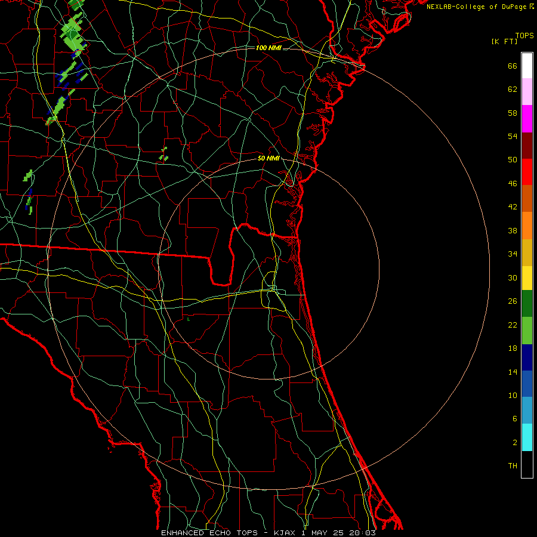
Task: Click the legend value 62
Action: coord(513,89)
